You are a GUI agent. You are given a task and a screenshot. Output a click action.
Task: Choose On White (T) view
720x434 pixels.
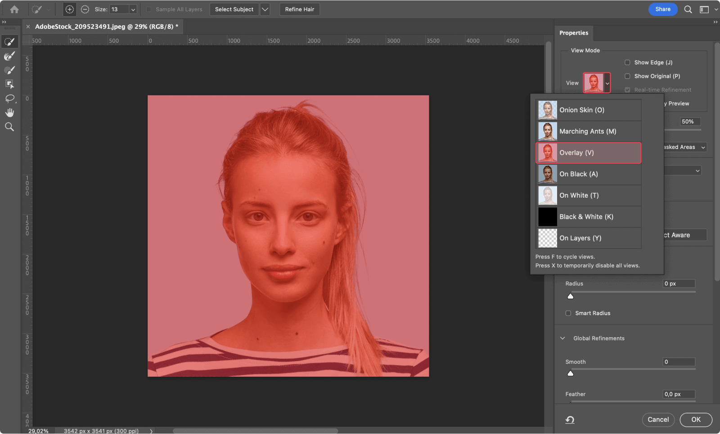tap(589, 195)
